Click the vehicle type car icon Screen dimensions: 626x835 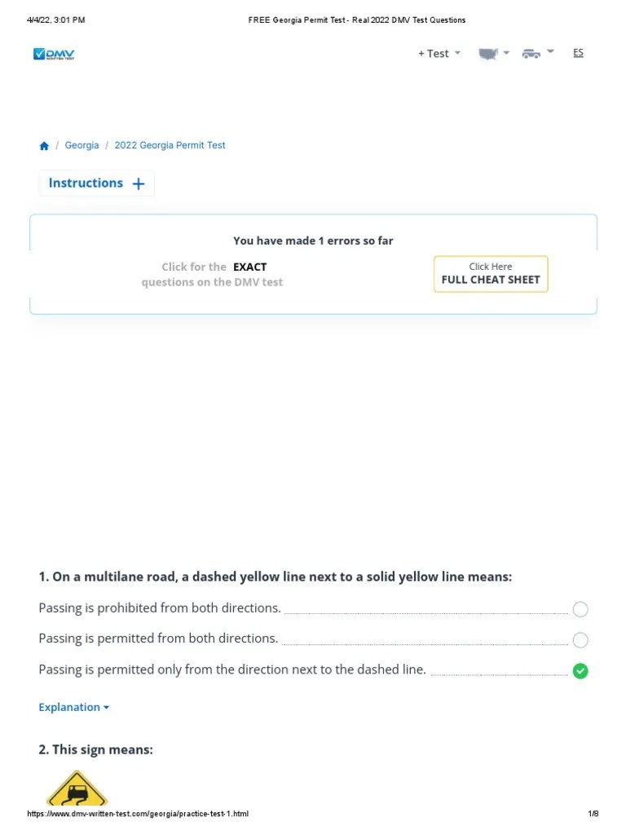(x=531, y=52)
